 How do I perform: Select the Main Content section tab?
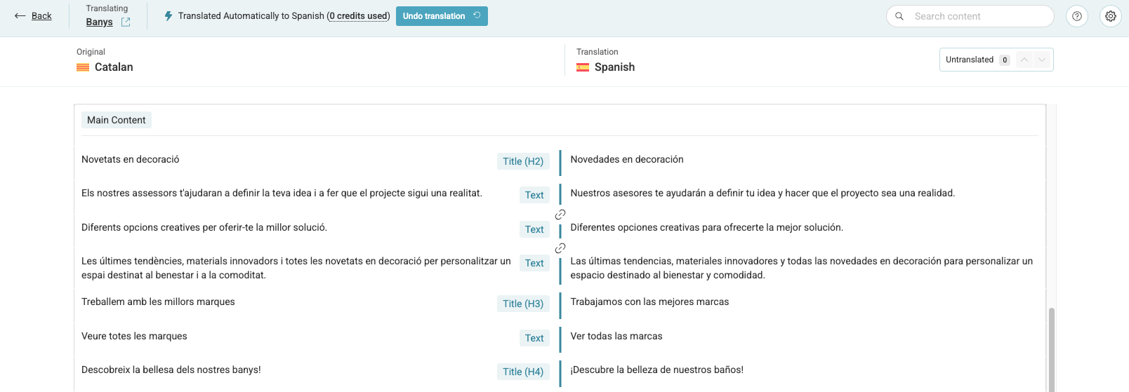click(x=117, y=120)
